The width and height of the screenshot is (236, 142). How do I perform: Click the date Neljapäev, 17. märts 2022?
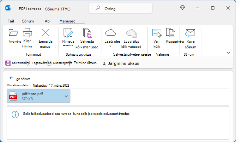click(x=51, y=85)
